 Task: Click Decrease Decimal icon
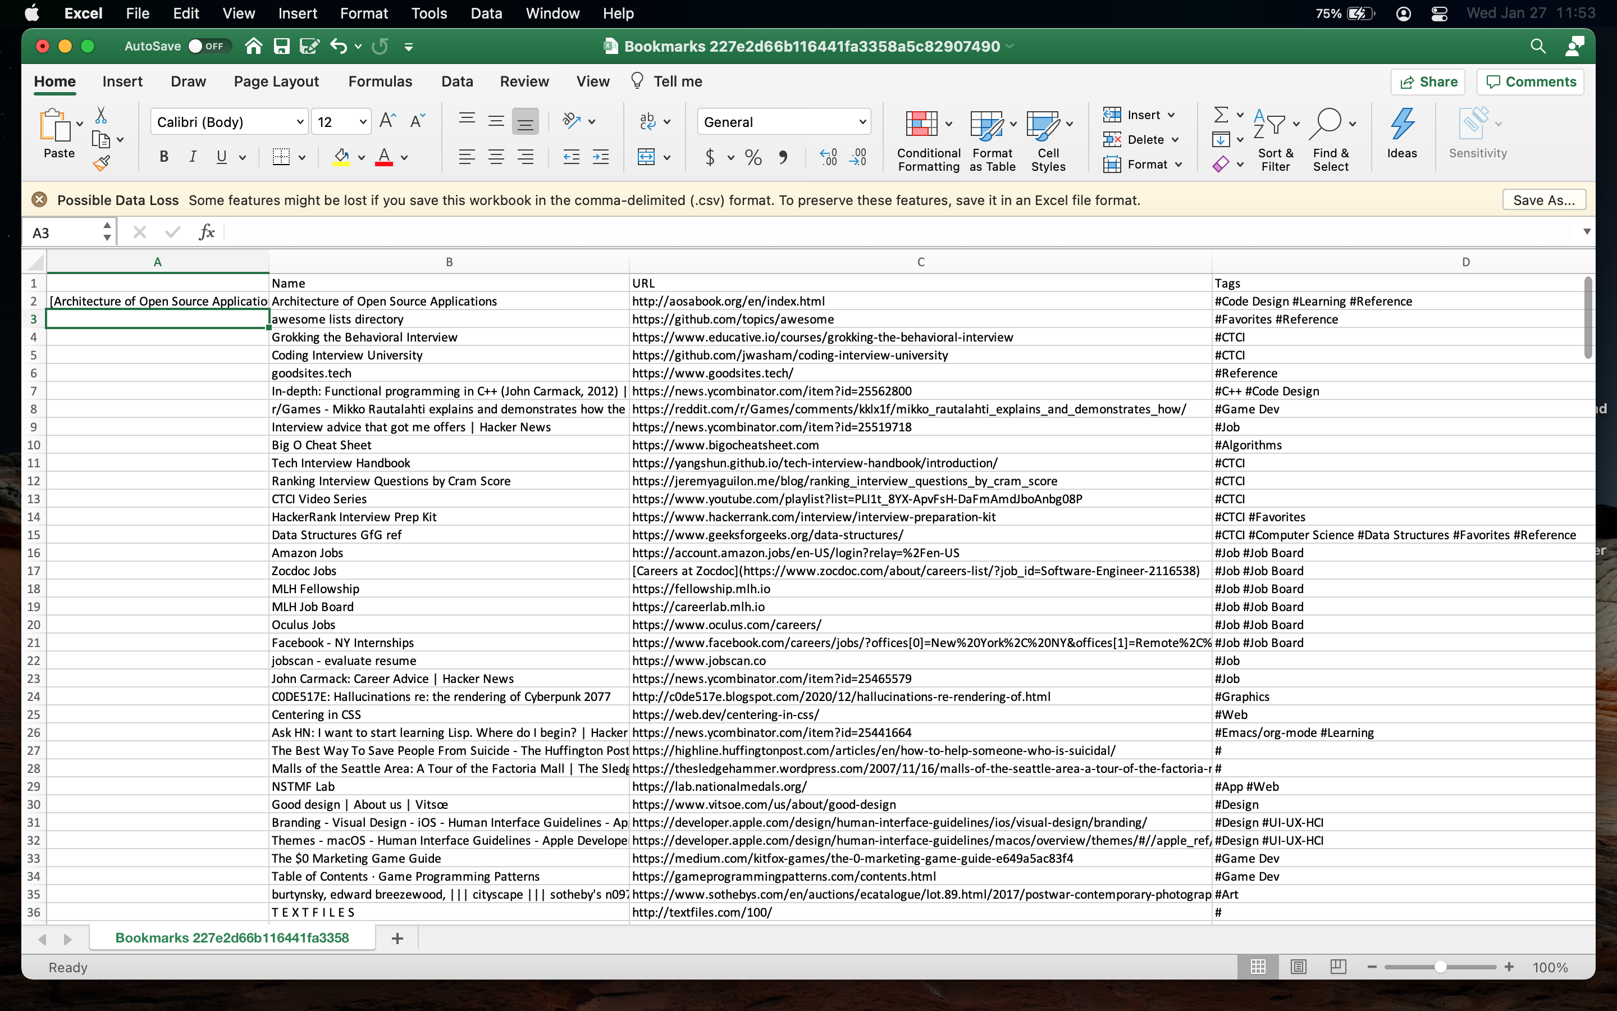tap(858, 157)
